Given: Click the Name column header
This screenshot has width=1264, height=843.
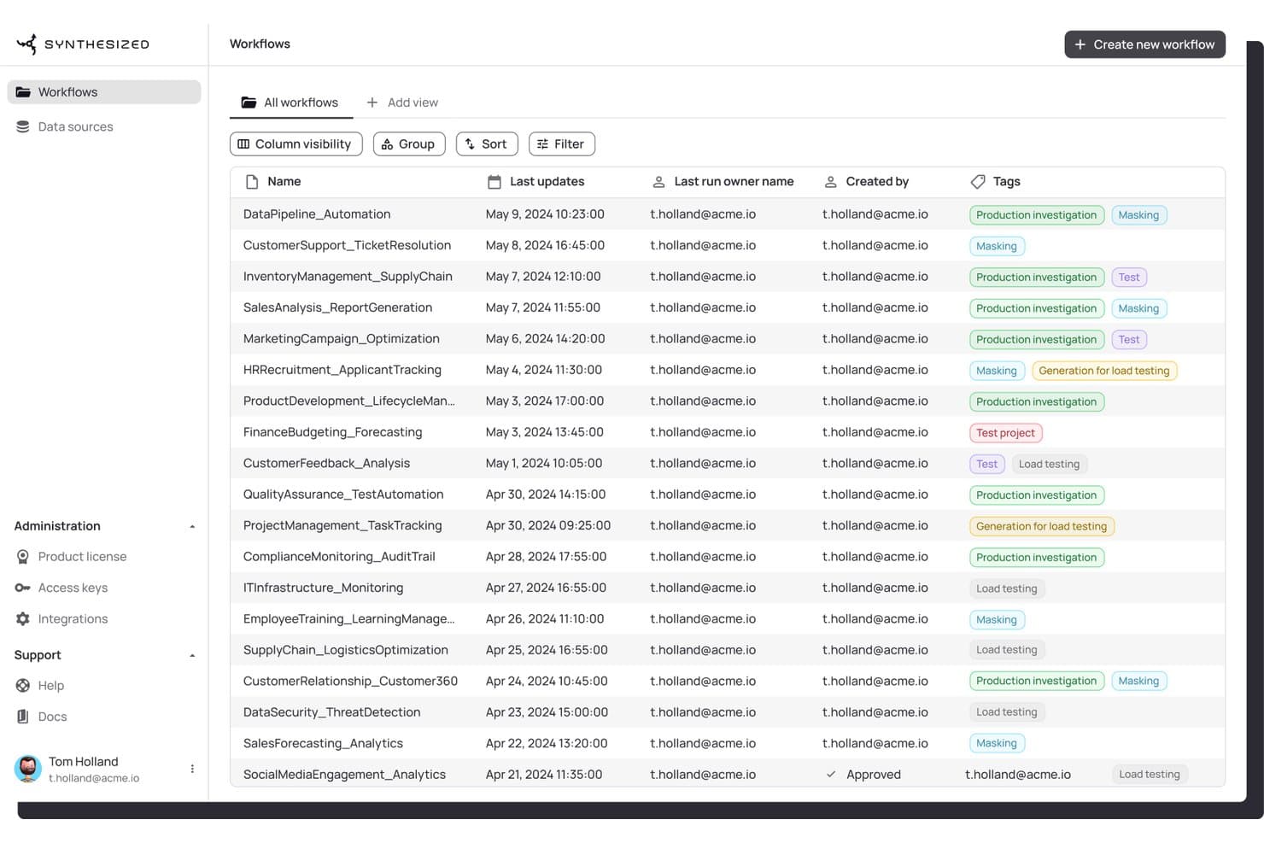Looking at the screenshot, I should (x=284, y=182).
